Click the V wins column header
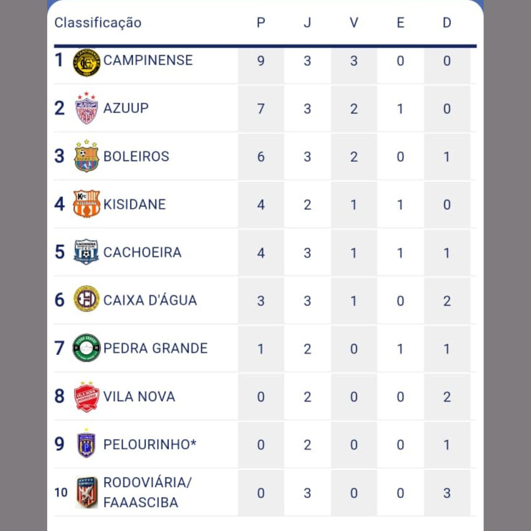The height and width of the screenshot is (531, 531). pos(354,23)
